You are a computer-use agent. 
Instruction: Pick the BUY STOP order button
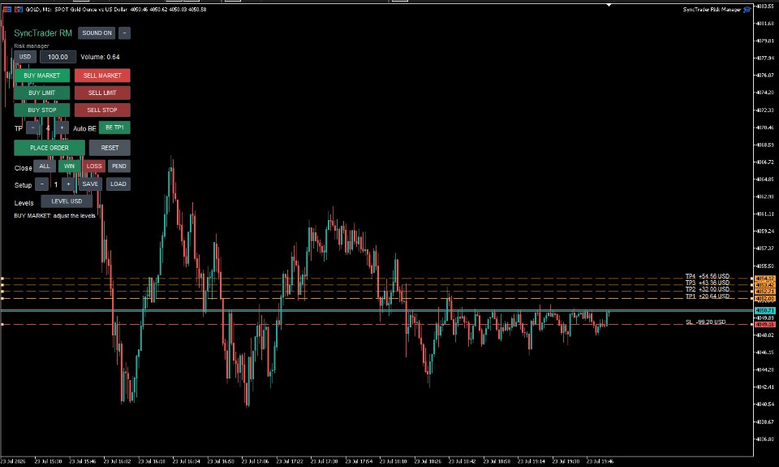(41, 110)
